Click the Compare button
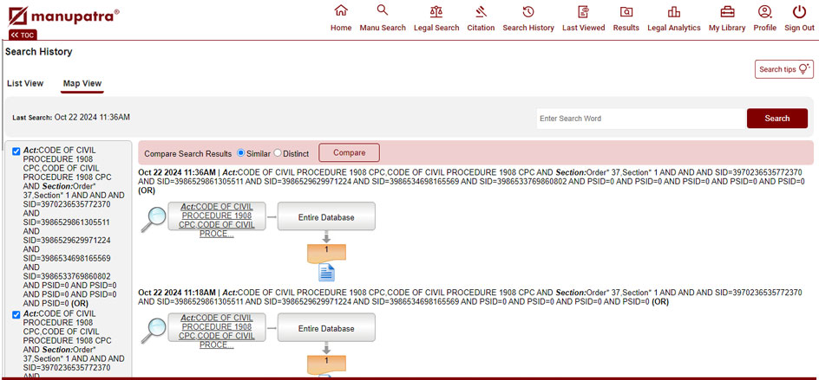The height and width of the screenshot is (380, 819). coord(349,153)
